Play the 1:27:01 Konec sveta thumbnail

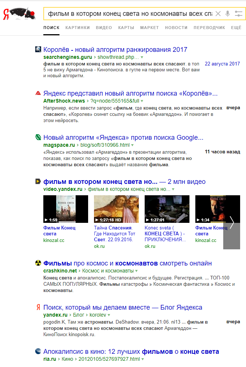click(x=167, y=209)
